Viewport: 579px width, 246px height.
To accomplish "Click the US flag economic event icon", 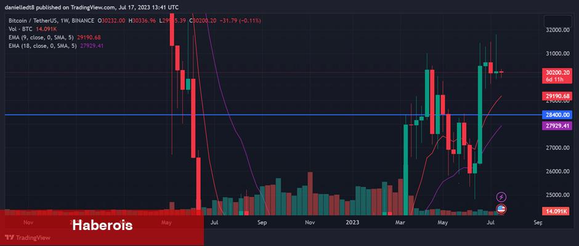I will pos(501,209).
